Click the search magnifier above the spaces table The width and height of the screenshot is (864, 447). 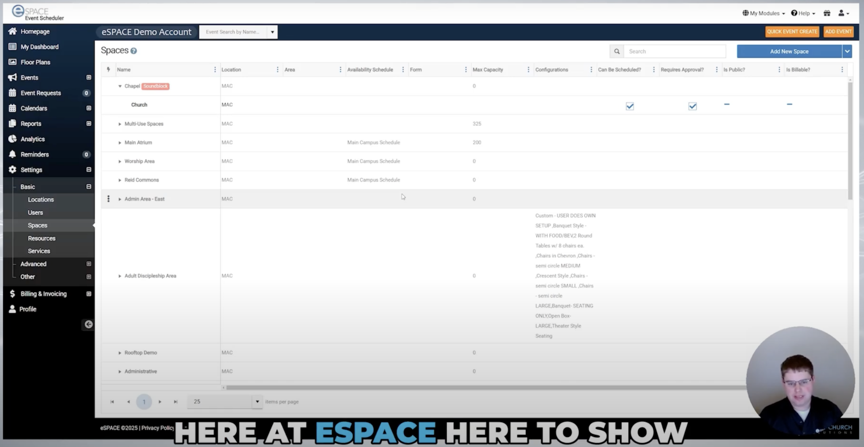(616, 51)
